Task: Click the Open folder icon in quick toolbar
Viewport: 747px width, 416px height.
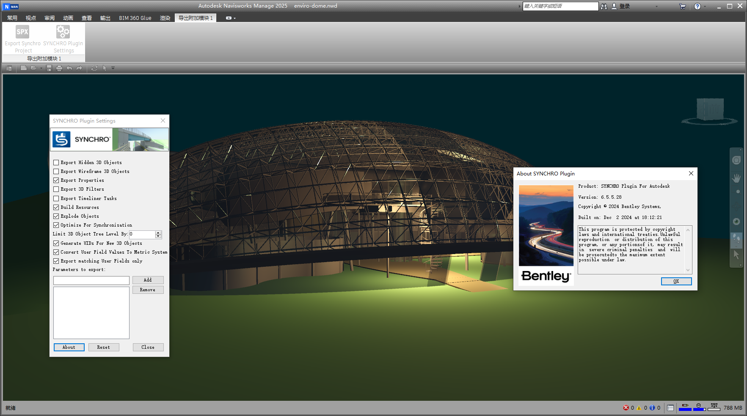Action: [34, 68]
